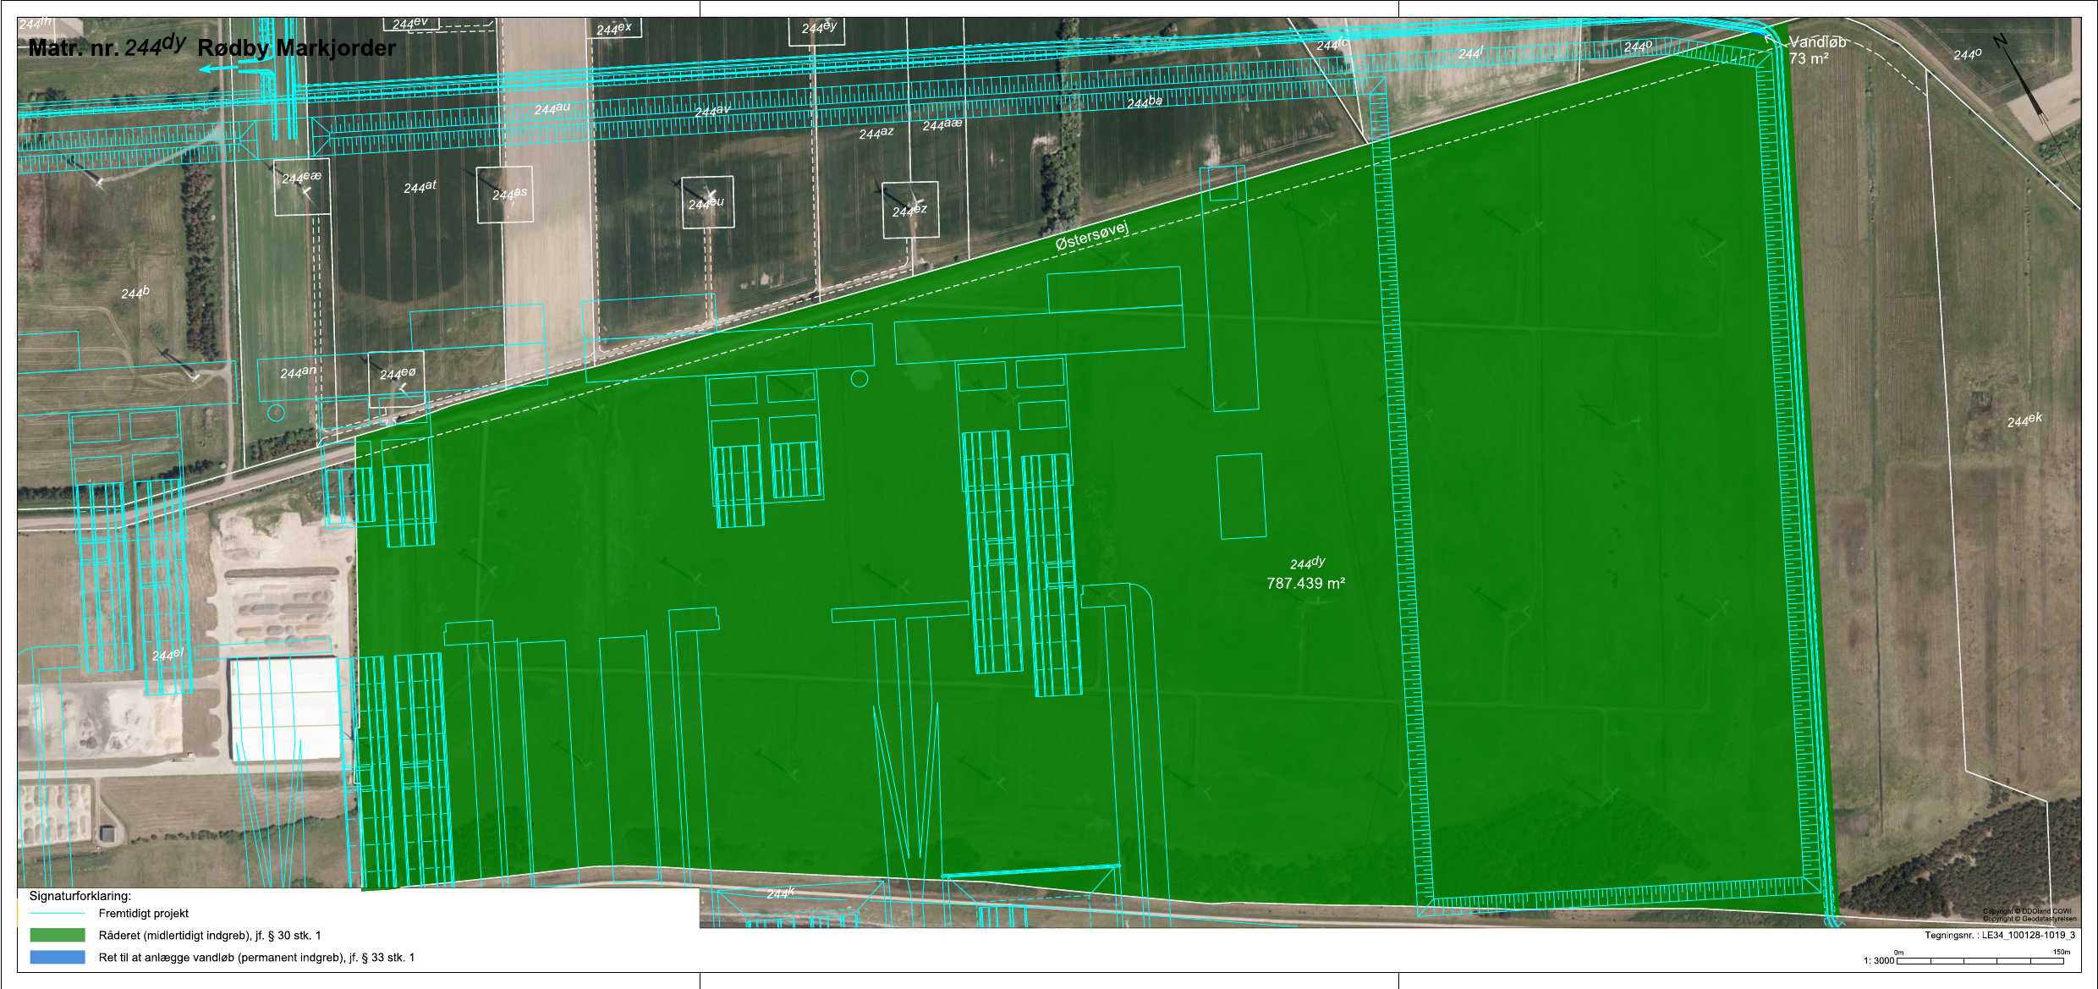This screenshot has width=2098, height=989.
Task: Click the cyan circle marker near parcel 244an
Action: 276,413
